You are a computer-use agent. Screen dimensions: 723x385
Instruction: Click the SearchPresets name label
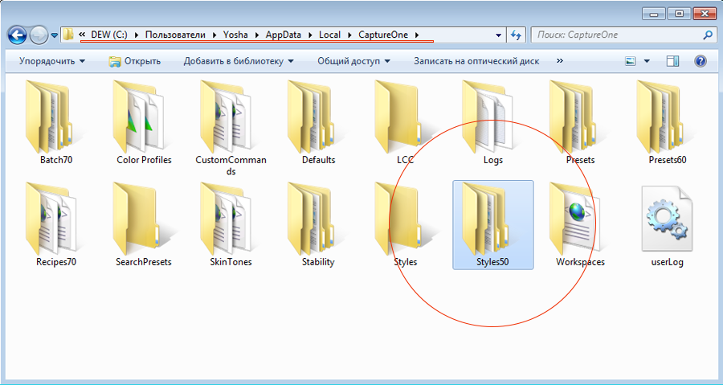144,262
